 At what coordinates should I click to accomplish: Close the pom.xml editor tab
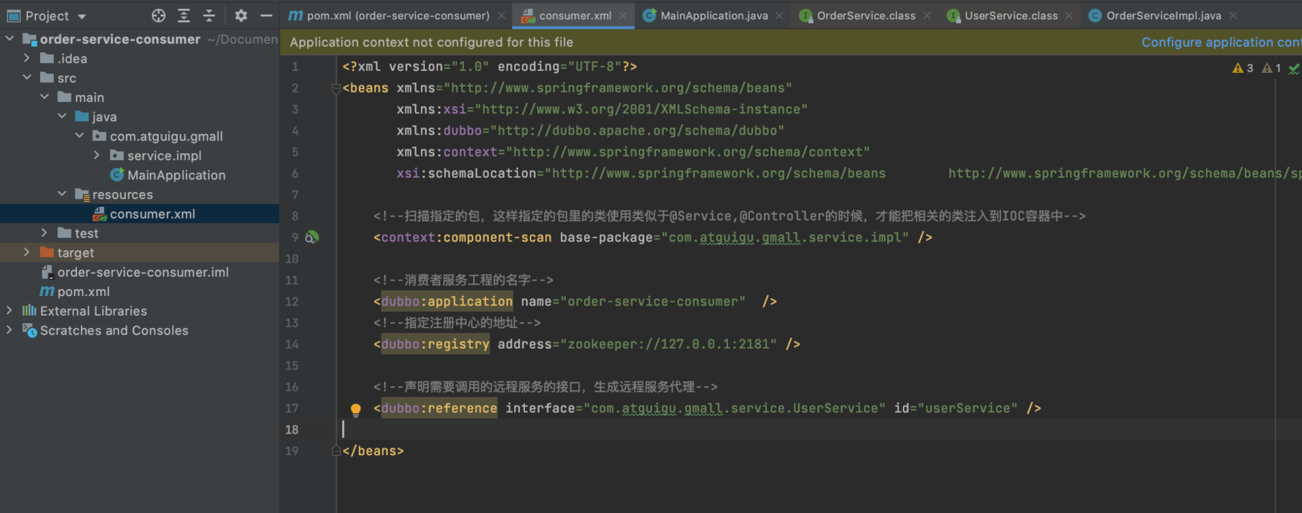(x=502, y=16)
